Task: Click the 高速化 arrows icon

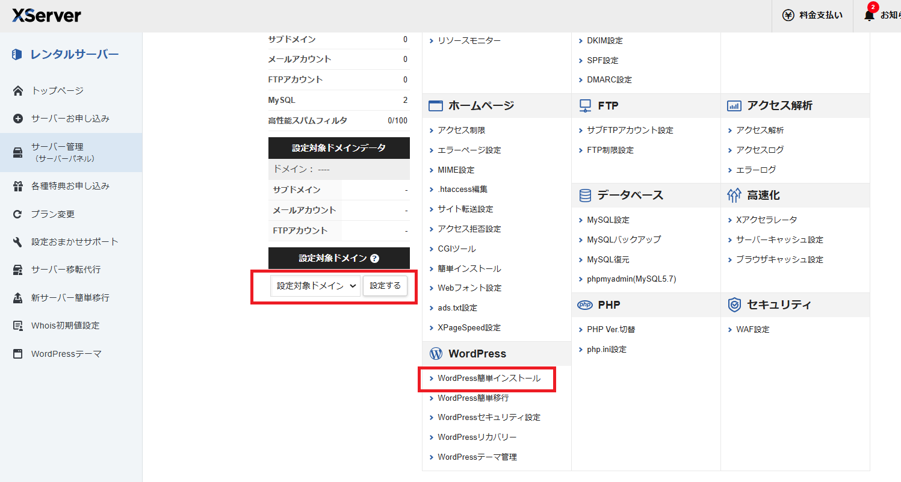Action: (734, 196)
